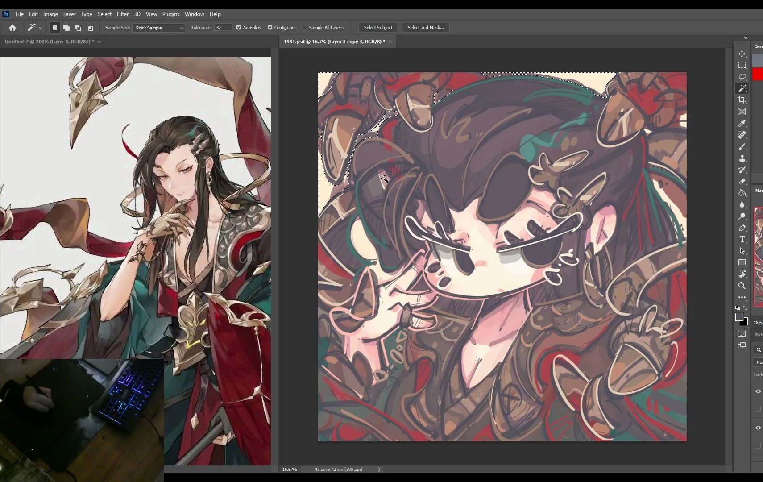
Task: Choose New Selection mode
Action: click(54, 28)
